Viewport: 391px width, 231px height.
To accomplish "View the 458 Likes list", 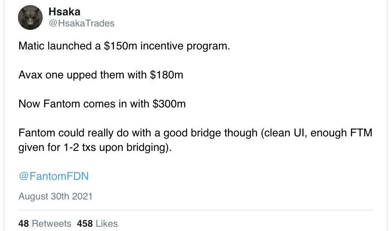I will (97, 223).
